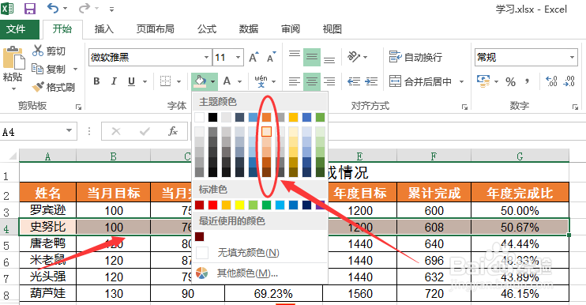This screenshot has width=586, height=305.
Task: Toggle middle vertical alignment
Action: click(x=312, y=57)
